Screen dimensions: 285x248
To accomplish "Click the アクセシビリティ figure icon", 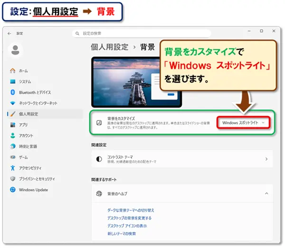I will pyautogui.click(x=13, y=168).
